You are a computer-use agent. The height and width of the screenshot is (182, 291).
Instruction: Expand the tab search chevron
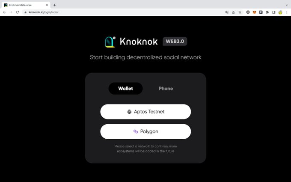click(x=287, y=5)
